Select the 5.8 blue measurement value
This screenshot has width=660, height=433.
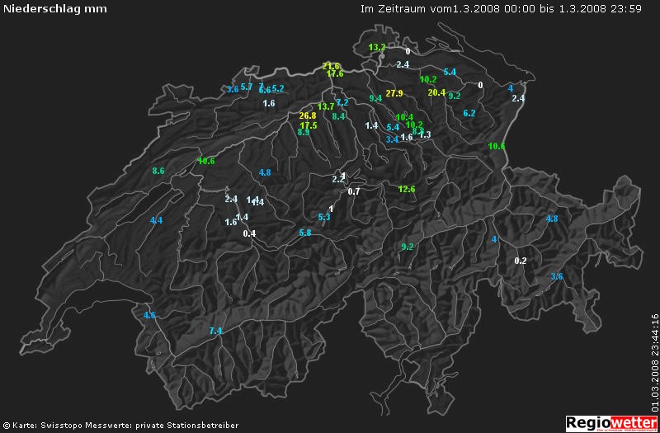pyautogui.click(x=305, y=233)
